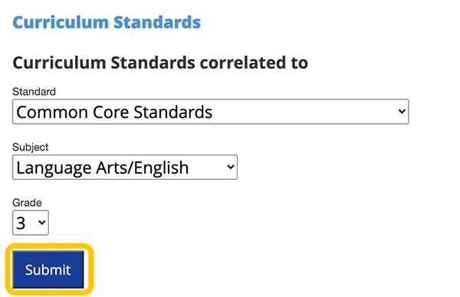Open the Standard dropdown menu

(210, 112)
